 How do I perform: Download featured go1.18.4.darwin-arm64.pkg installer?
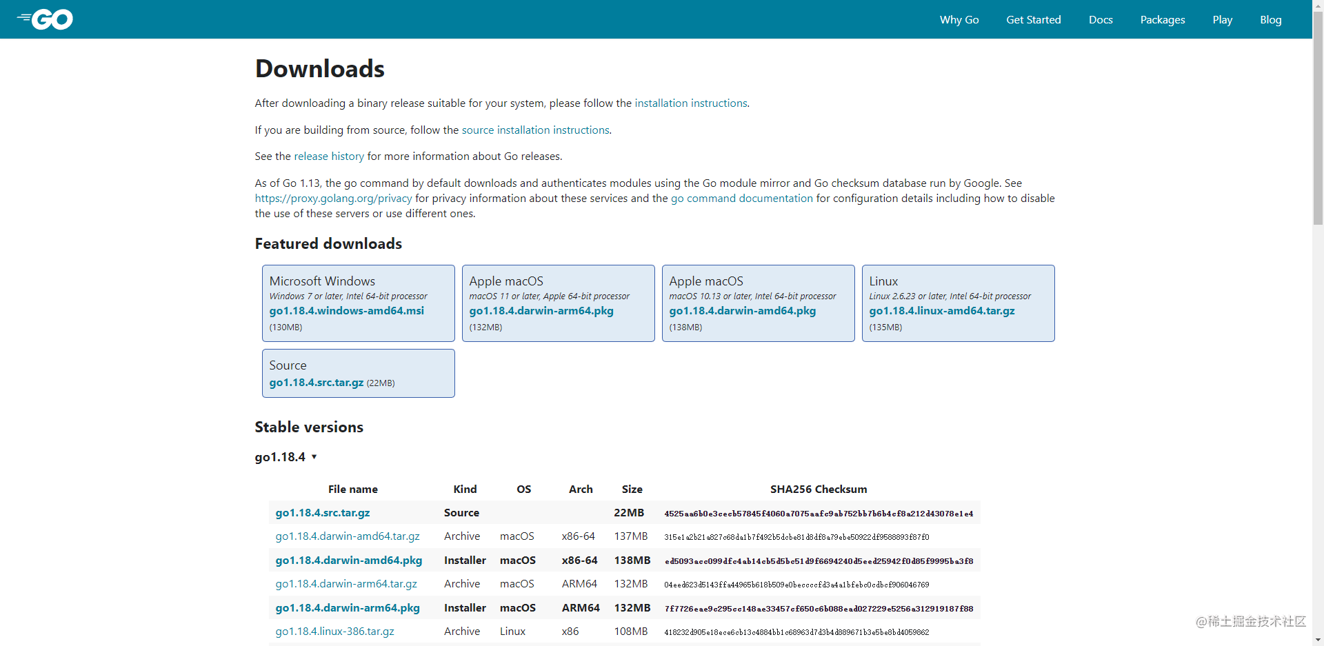[541, 311]
